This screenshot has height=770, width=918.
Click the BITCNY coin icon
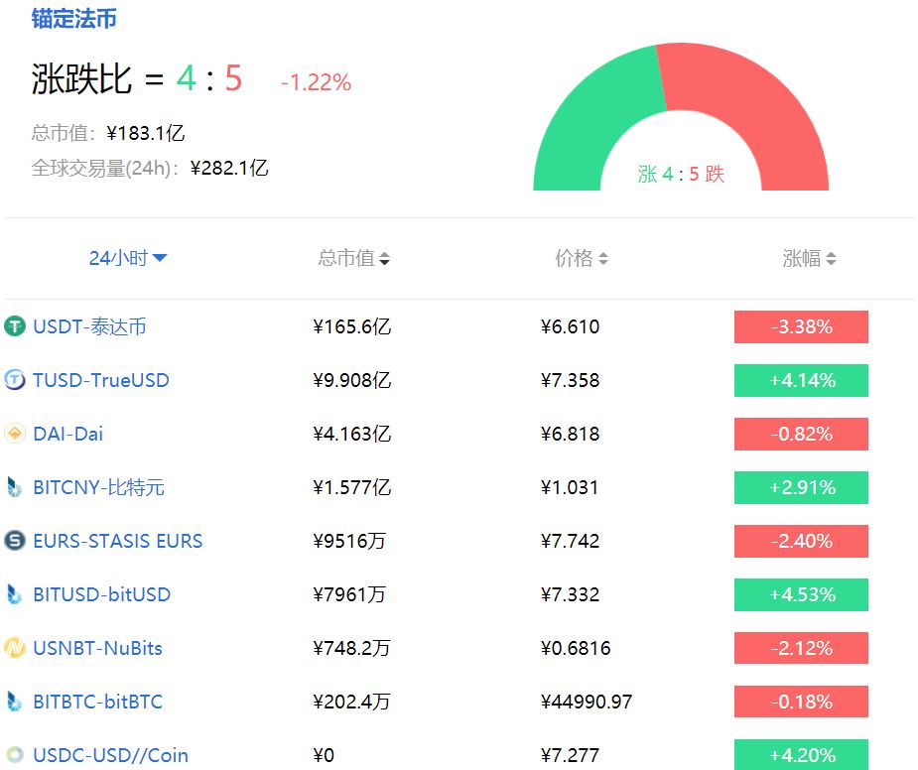click(15, 487)
